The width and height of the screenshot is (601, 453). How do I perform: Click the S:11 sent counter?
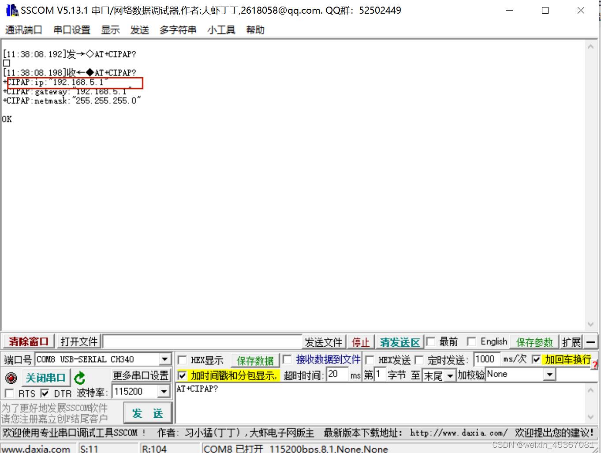(x=90, y=449)
